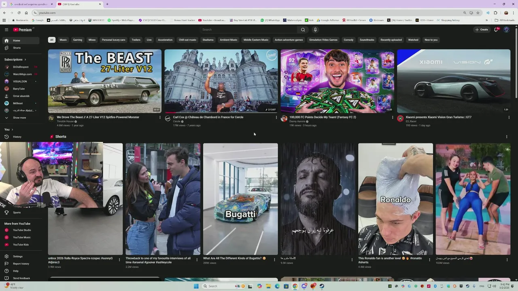Select the New to you chip
This screenshot has width=518, height=291.
[x=431, y=40]
